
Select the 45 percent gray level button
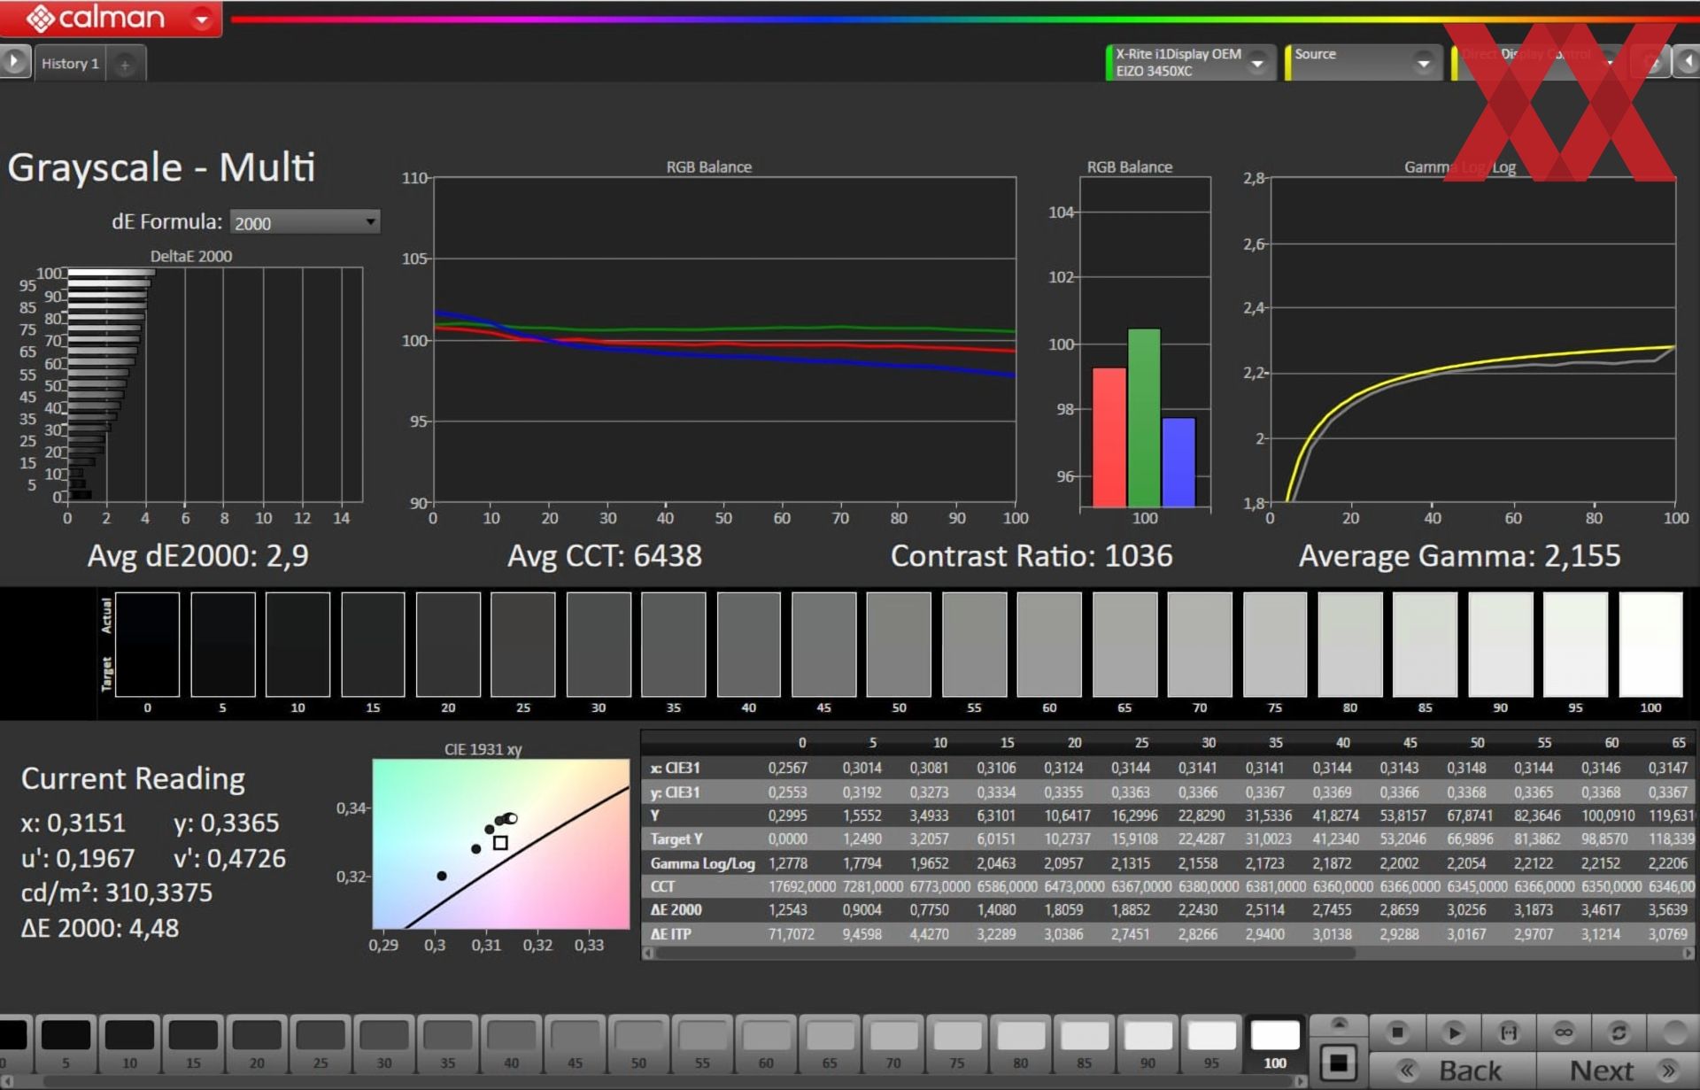point(576,1045)
